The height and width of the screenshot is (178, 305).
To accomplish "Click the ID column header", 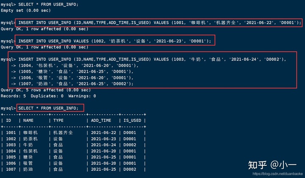I will (x=8, y=120).
